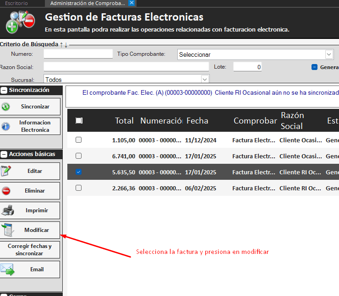The height and width of the screenshot is (296, 339).
Task: Toggle the select-all checkbox in table header
Action: click(79, 121)
